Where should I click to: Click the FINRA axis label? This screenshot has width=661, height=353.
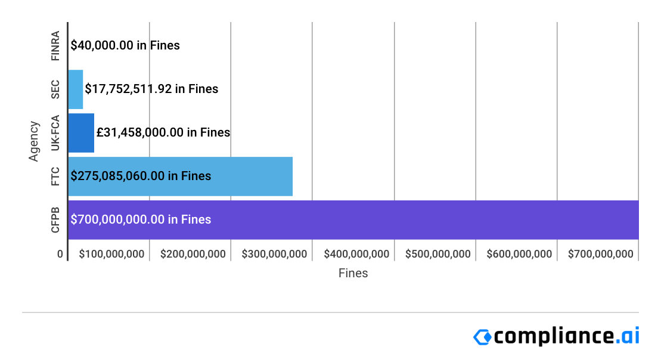tap(55, 45)
